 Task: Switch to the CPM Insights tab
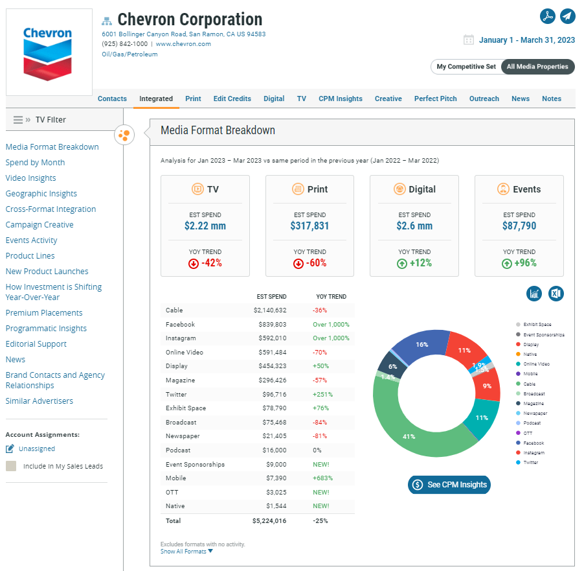pyautogui.click(x=341, y=99)
